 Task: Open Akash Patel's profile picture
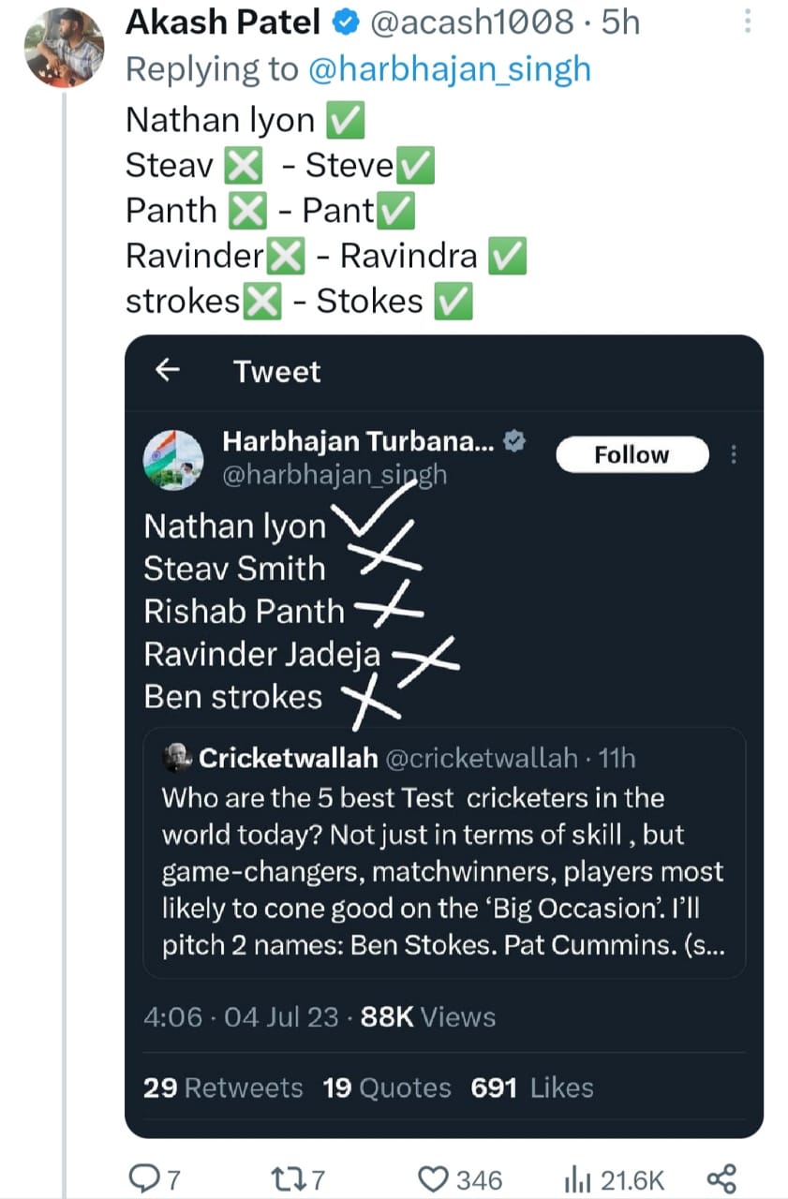click(64, 47)
